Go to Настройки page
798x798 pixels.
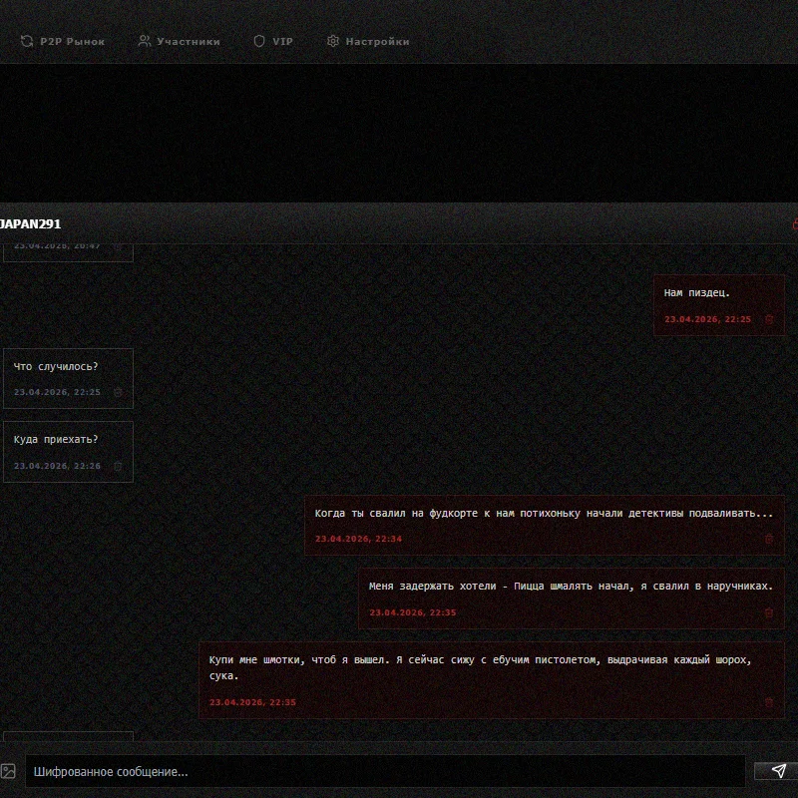pyautogui.click(x=377, y=42)
